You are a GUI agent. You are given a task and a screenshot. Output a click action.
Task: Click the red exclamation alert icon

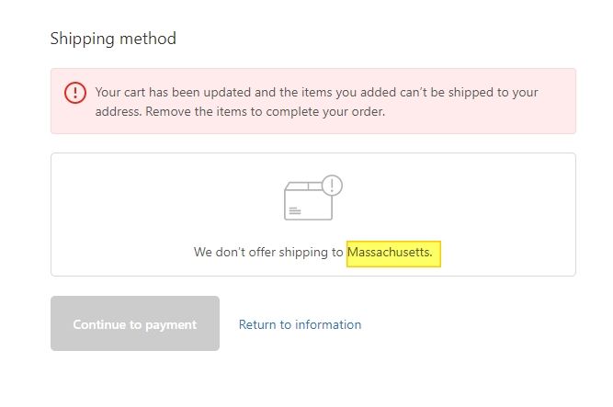click(75, 93)
